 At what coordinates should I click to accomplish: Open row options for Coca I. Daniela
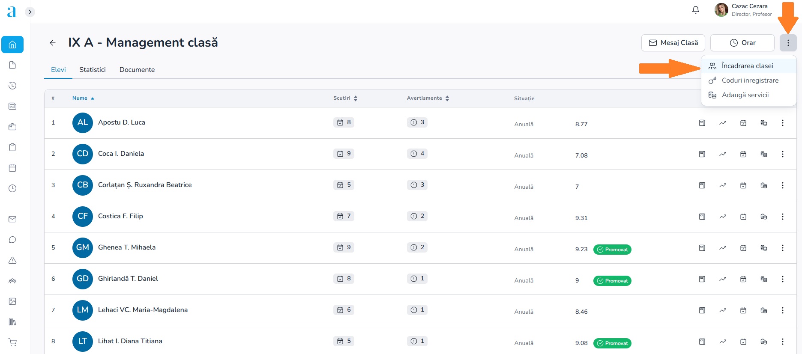tap(782, 154)
